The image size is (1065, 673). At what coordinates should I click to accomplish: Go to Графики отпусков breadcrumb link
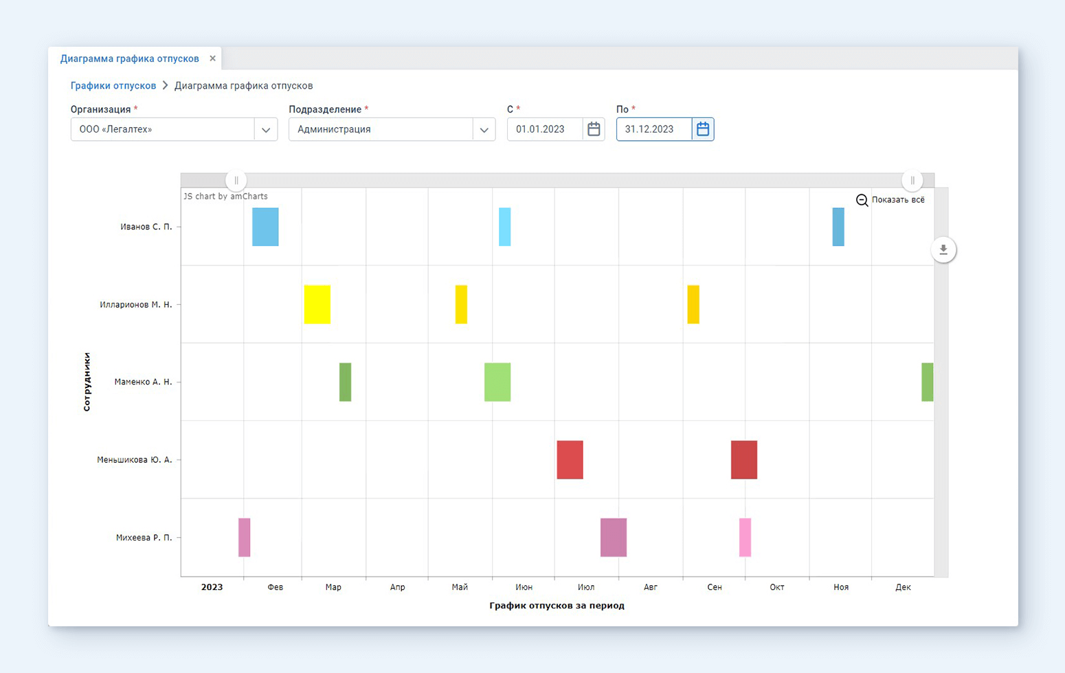[x=113, y=86]
